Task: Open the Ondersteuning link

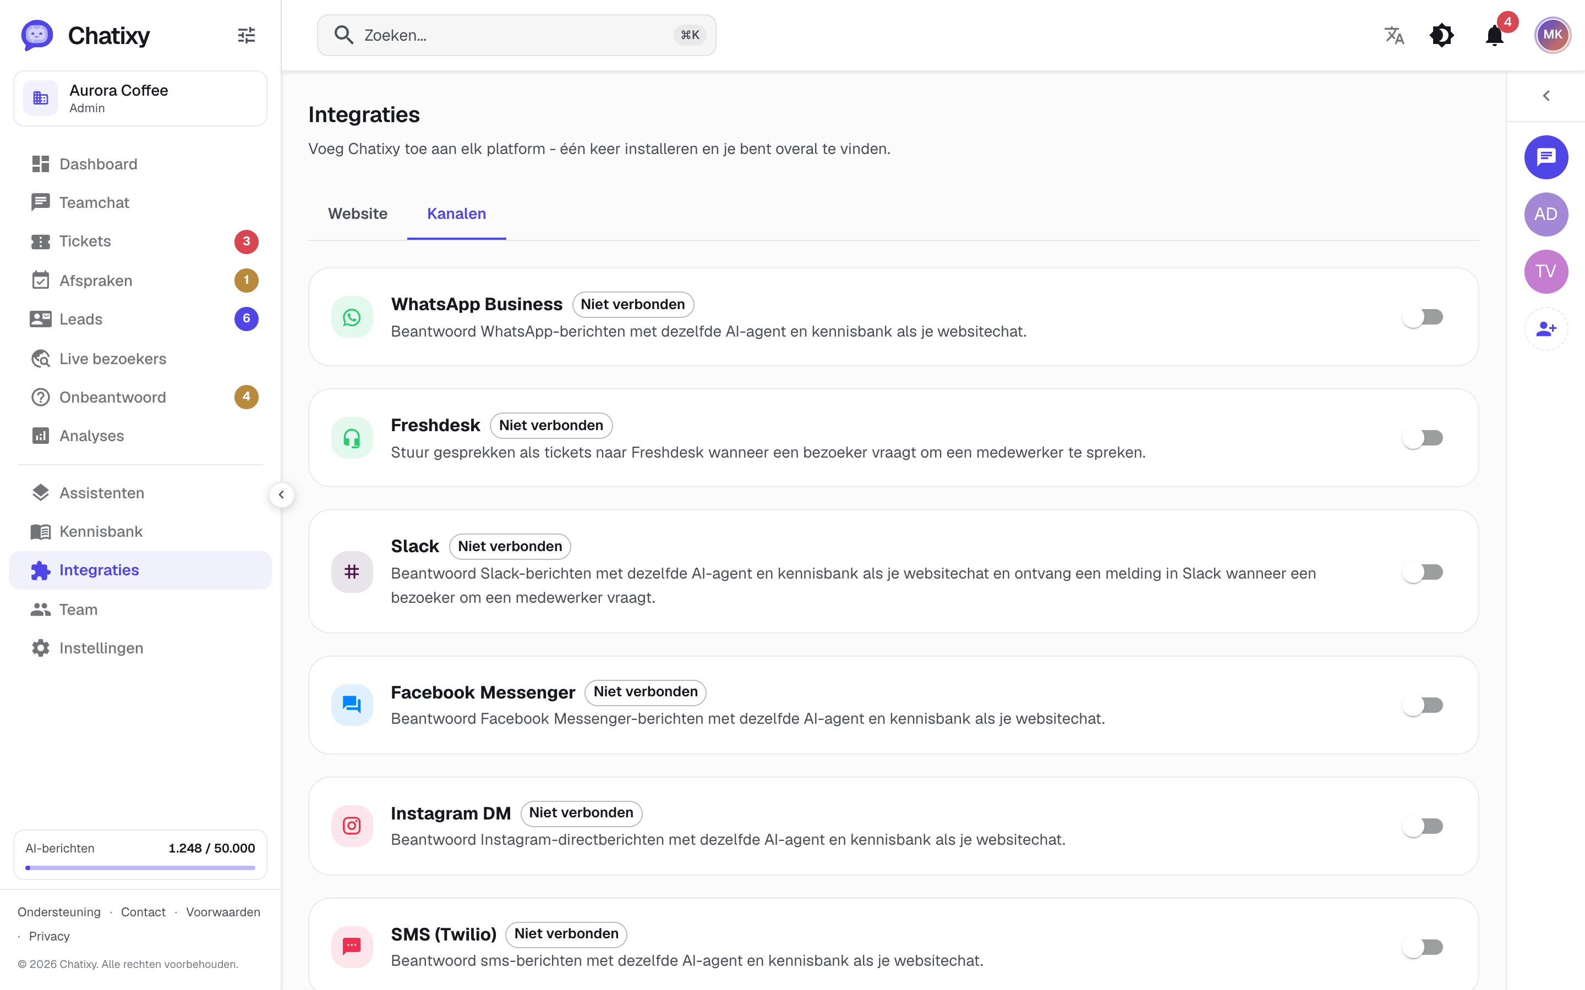Action: [59, 912]
